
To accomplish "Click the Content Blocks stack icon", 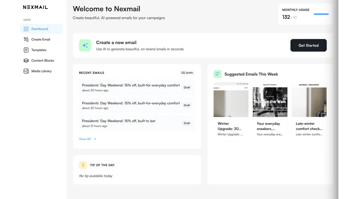I will click(x=26, y=61).
